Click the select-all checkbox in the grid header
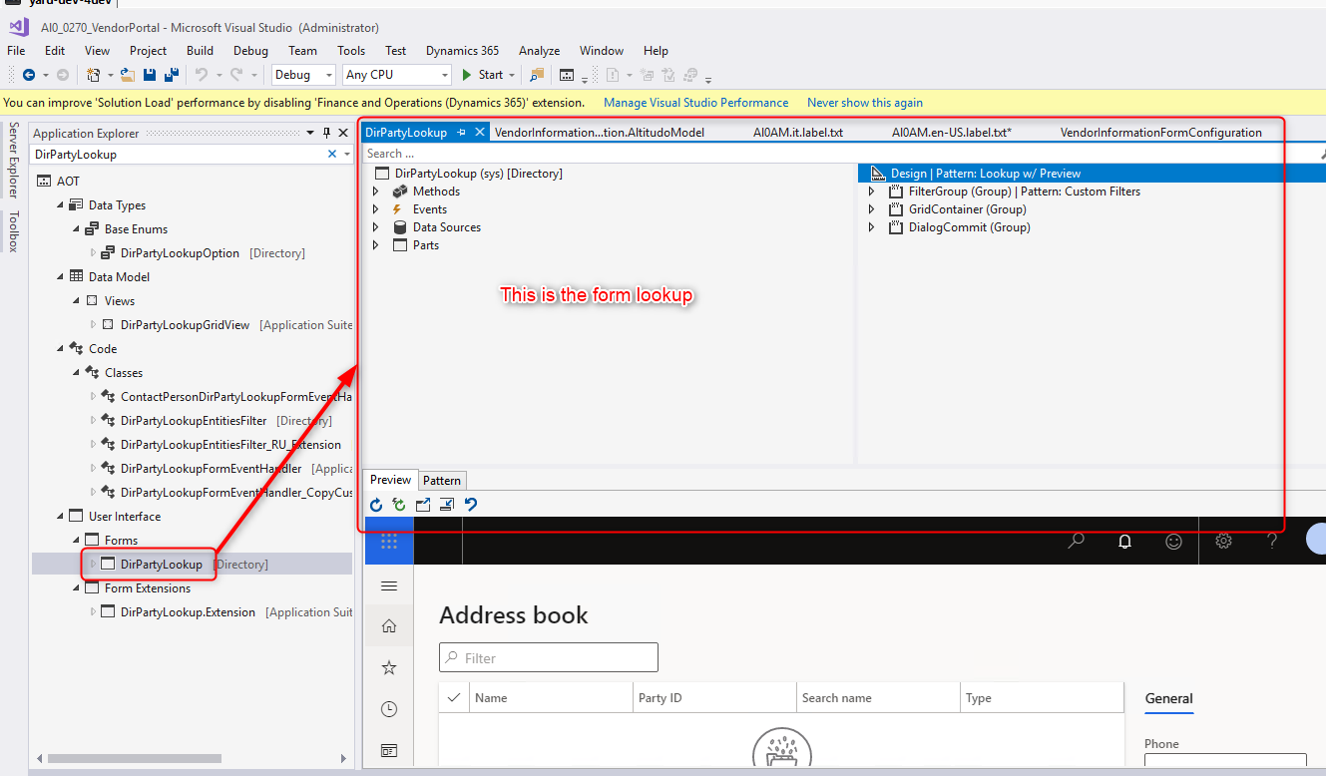This screenshot has width=1326, height=776. pos(454,696)
